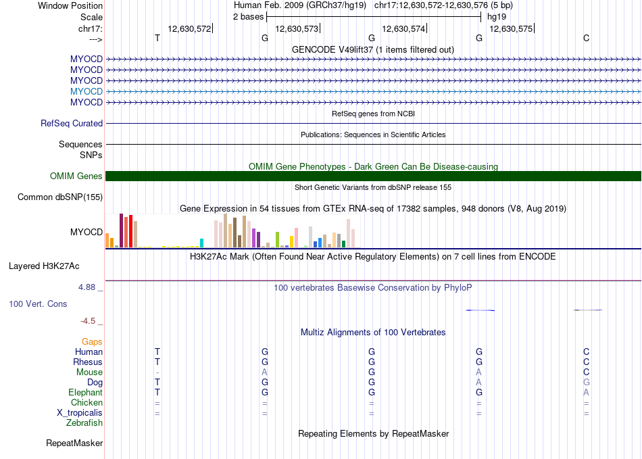Click the Rhesus species label
This screenshot has height=459, width=642.
click(88, 362)
